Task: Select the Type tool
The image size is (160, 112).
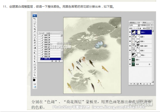Action: click(x=35, y=59)
